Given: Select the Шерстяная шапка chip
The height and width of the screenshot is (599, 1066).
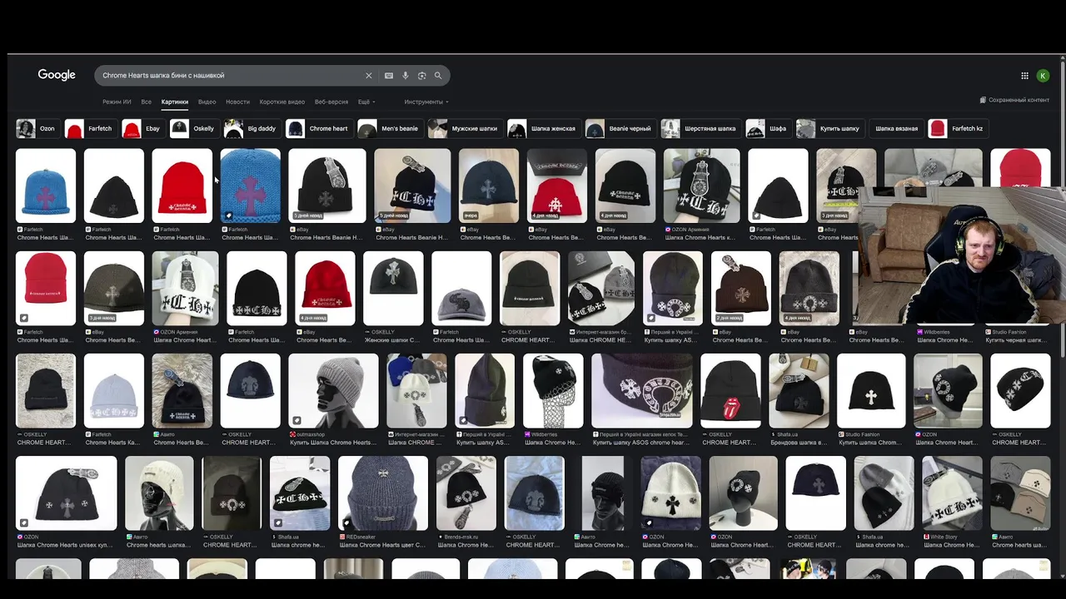Looking at the screenshot, I should coord(700,129).
